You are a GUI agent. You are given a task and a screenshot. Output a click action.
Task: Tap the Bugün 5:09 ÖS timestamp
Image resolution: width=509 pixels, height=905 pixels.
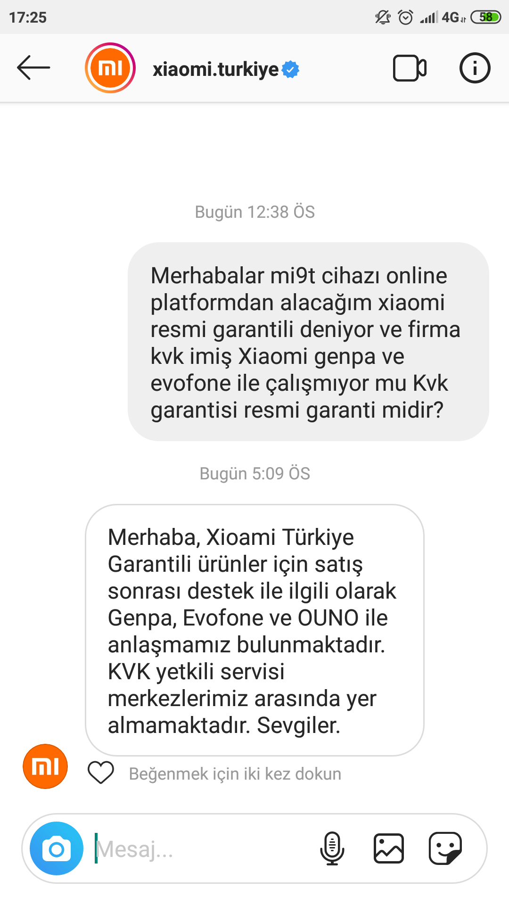[254, 473]
